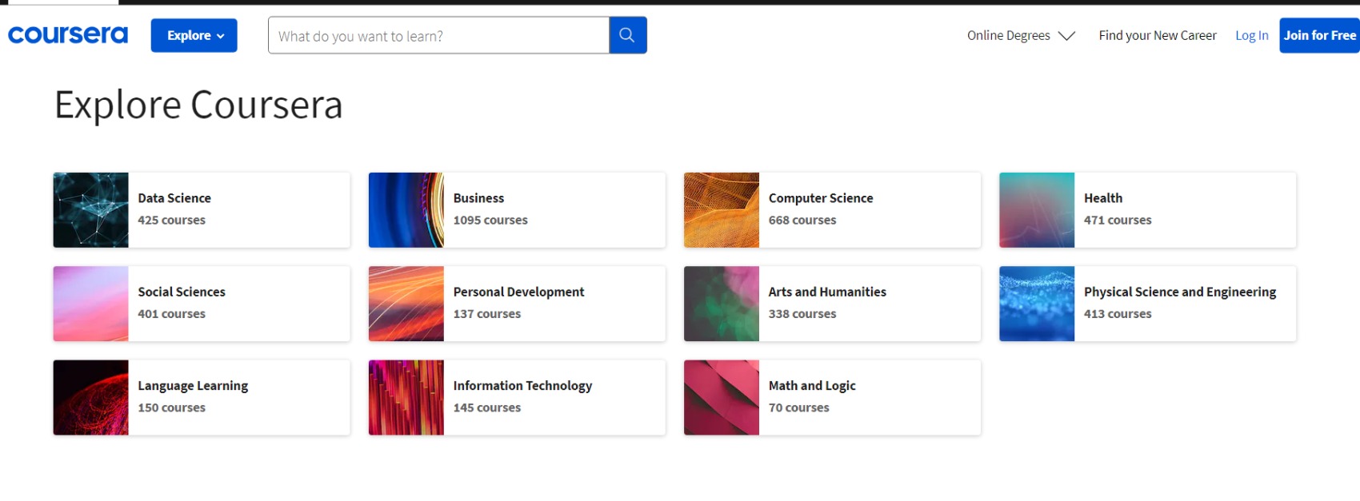Open the Information Technology thumbnail
The height and width of the screenshot is (501, 1360).
click(406, 397)
